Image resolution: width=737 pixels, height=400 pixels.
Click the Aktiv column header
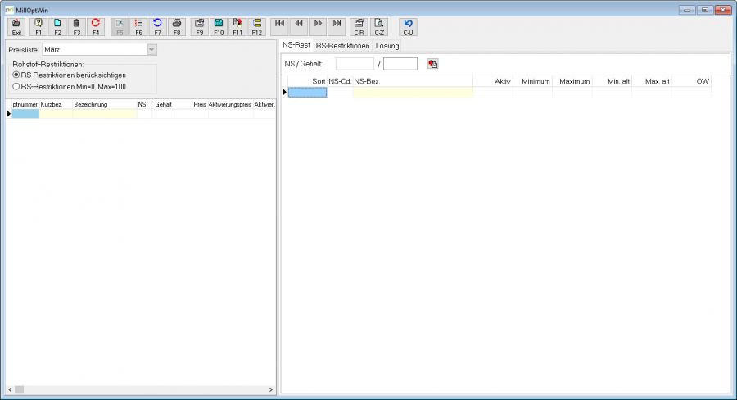[493, 81]
